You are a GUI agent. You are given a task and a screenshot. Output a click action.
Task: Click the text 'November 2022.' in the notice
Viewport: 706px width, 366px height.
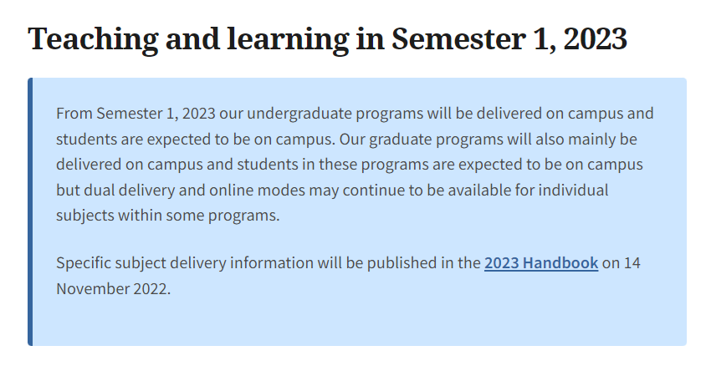113,289
